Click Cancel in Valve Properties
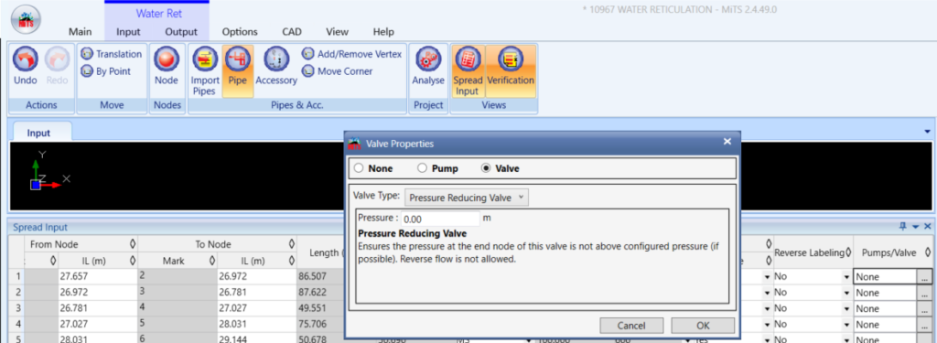 (631, 326)
